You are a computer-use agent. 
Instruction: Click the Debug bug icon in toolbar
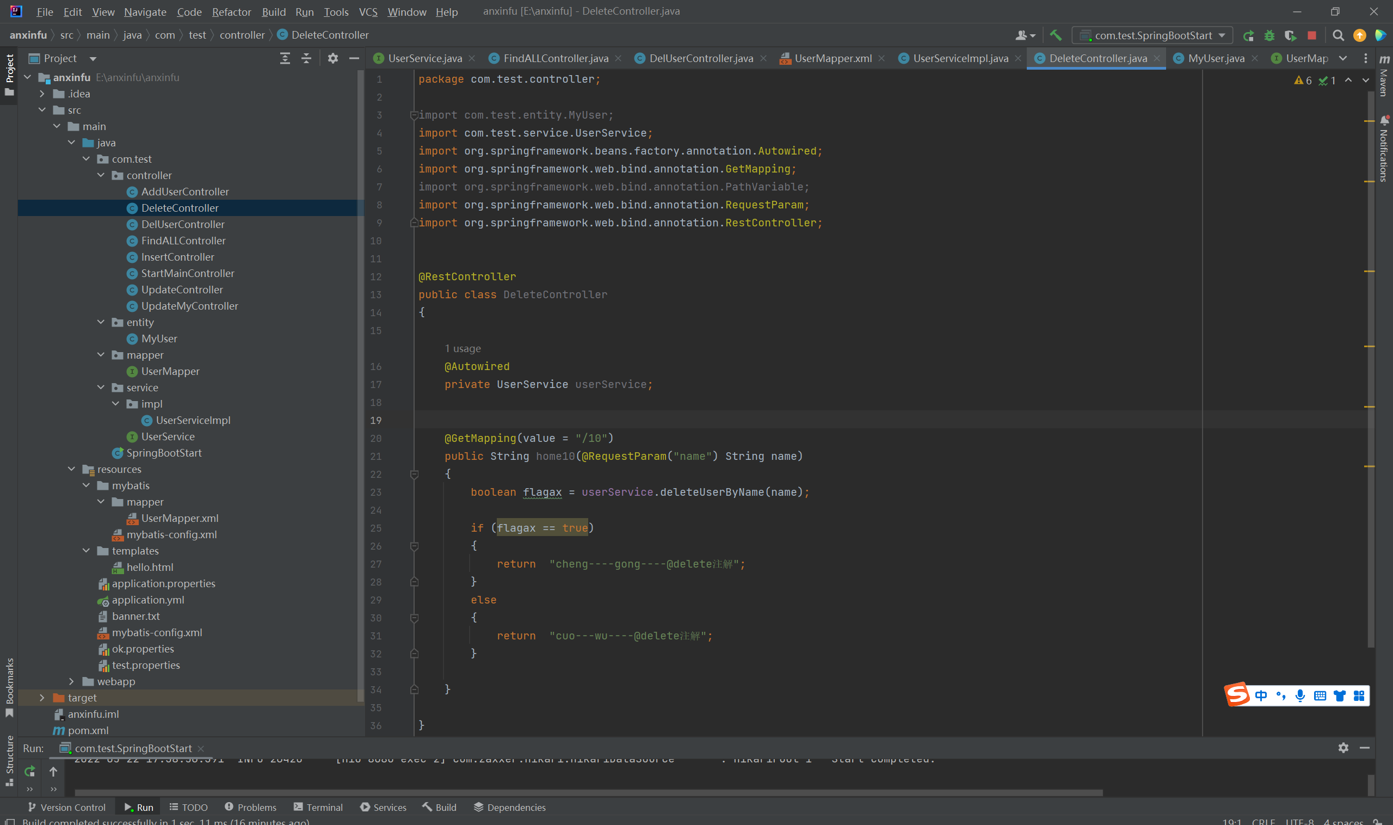pos(1269,35)
